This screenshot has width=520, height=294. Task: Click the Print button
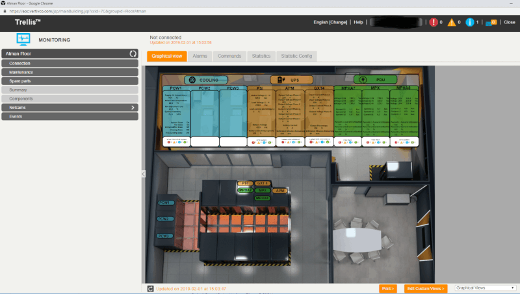[x=387, y=288]
